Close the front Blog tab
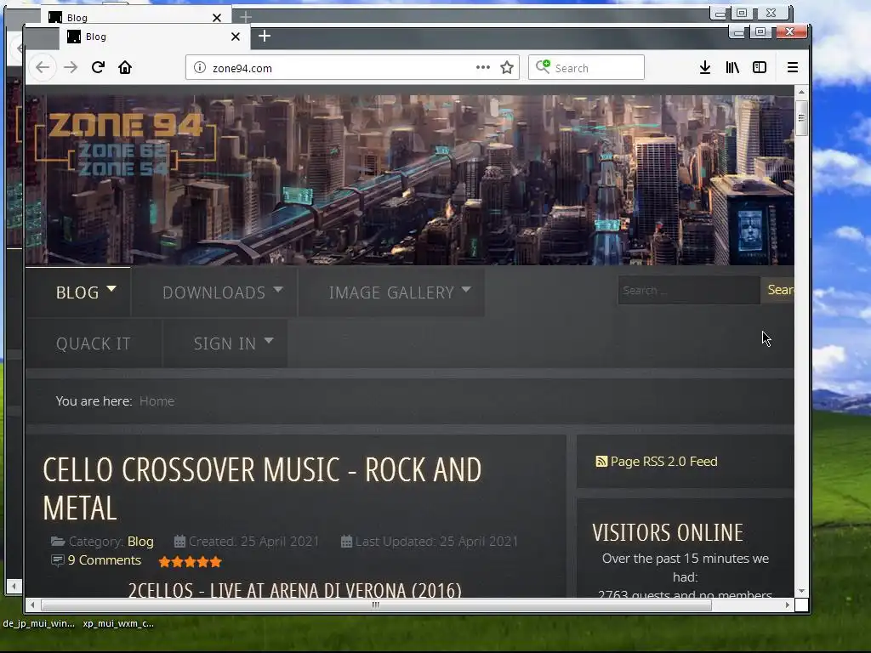 point(236,37)
